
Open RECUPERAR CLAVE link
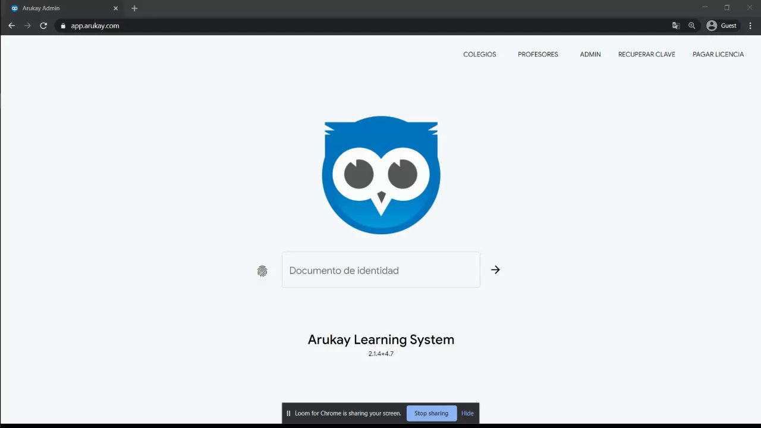pos(647,54)
